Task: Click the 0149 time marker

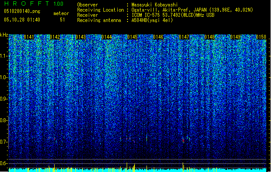Action: point(235,37)
